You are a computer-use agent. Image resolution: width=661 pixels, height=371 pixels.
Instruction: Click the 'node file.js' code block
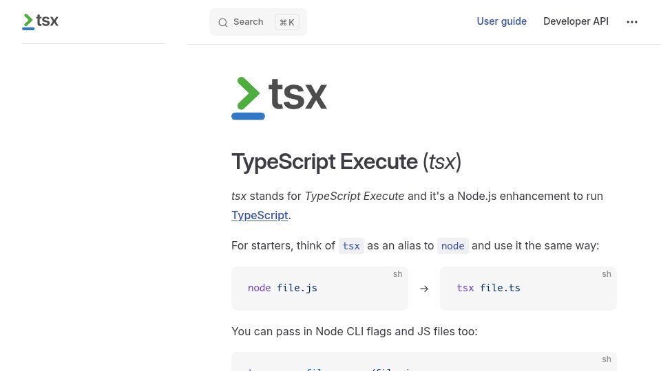(319, 289)
